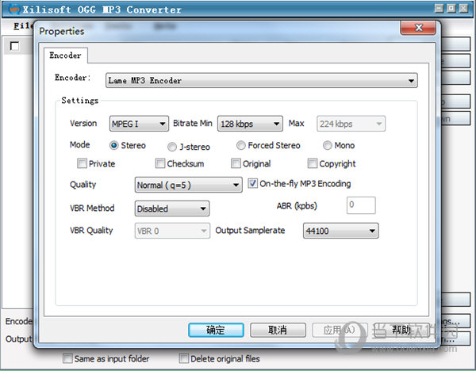Click the ABR (kpbs) input field
Image resolution: width=476 pixels, height=371 pixels.
click(361, 205)
